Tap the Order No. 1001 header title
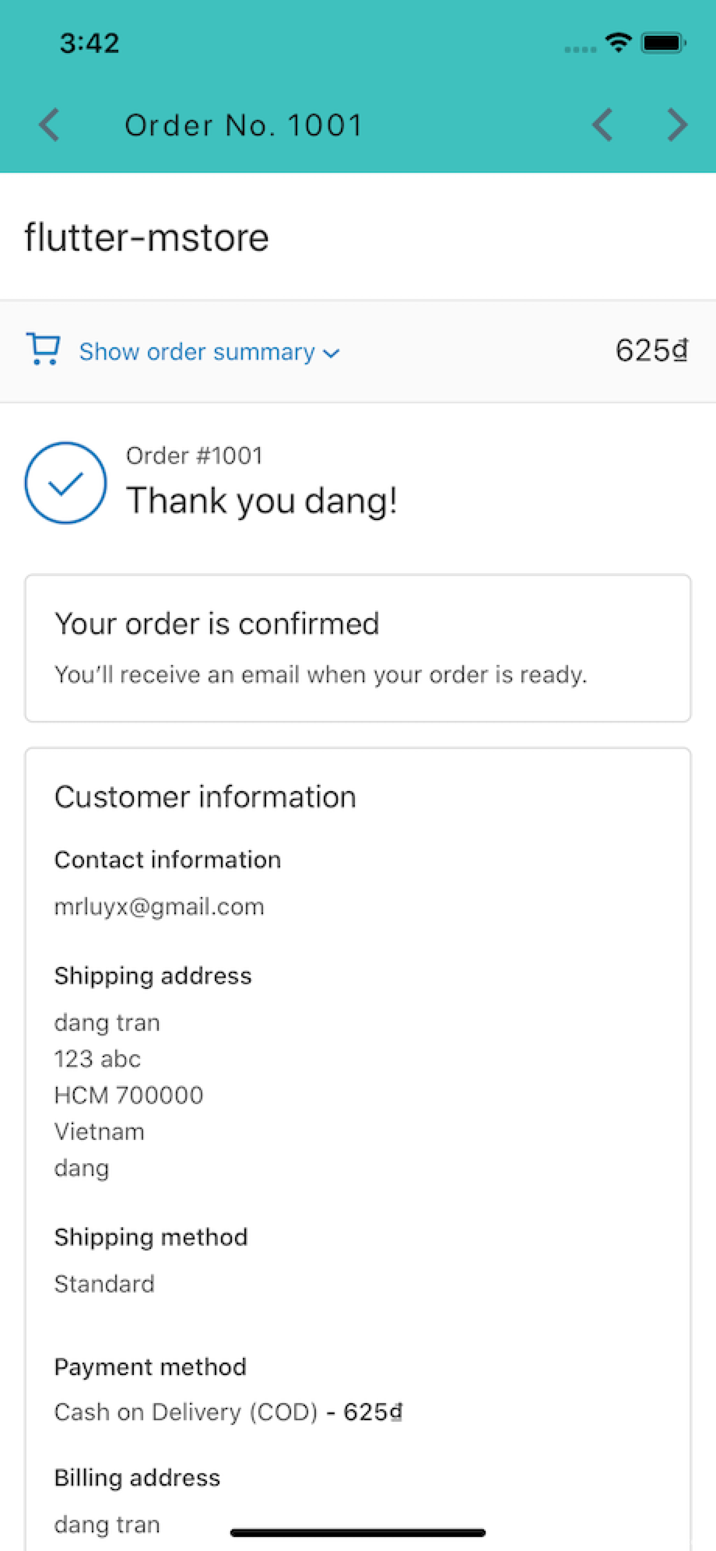 [244, 125]
